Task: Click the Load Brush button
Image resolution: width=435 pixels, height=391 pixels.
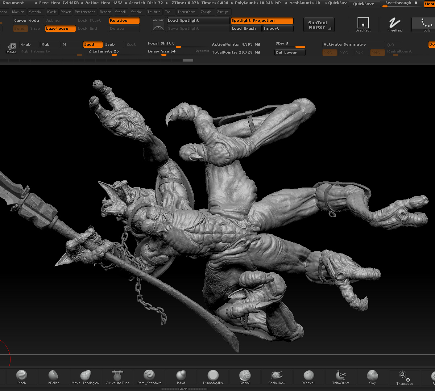Action: (x=246, y=29)
